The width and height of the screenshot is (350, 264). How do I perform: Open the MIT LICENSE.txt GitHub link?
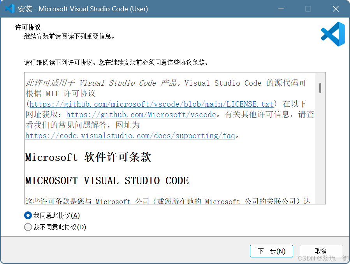[151, 104]
